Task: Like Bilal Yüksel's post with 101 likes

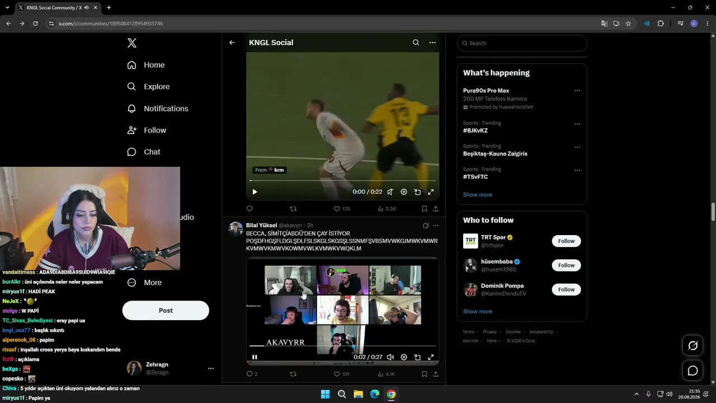Action: tap(342, 374)
